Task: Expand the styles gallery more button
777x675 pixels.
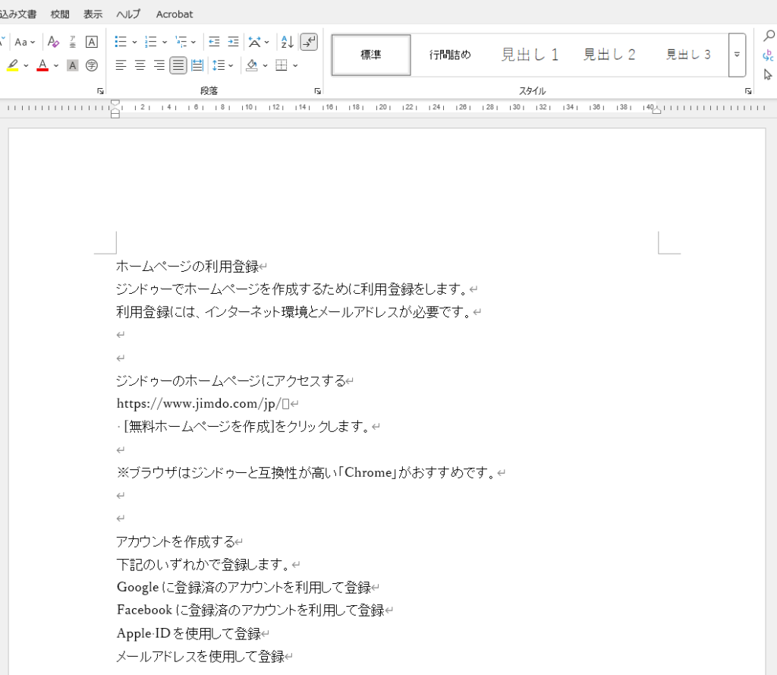Action: pyautogui.click(x=737, y=55)
